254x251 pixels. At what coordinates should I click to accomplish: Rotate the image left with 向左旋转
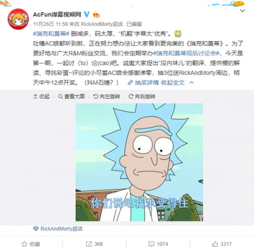coord(107,96)
